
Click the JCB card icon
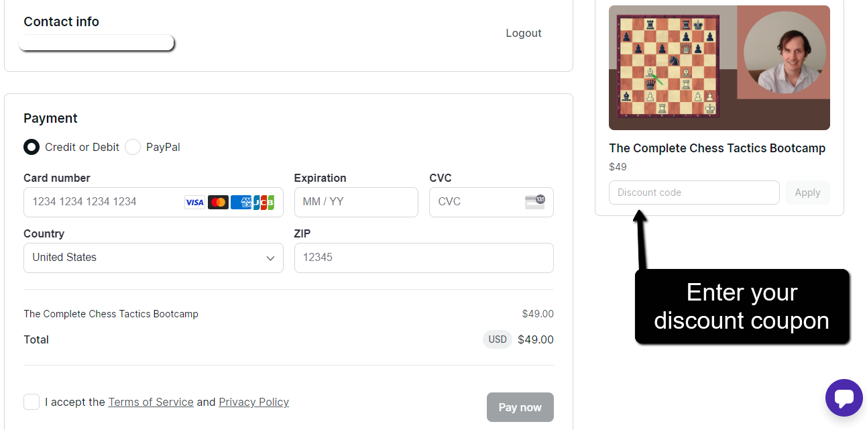click(264, 202)
